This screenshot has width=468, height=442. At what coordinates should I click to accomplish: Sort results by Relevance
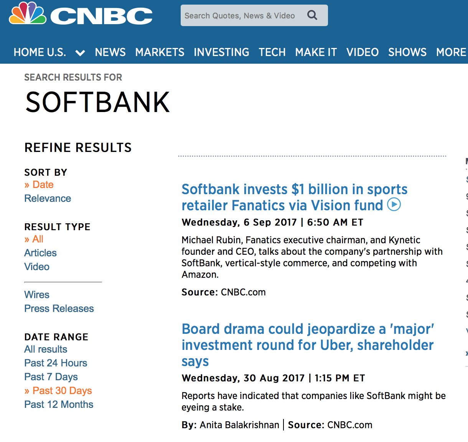(x=48, y=198)
